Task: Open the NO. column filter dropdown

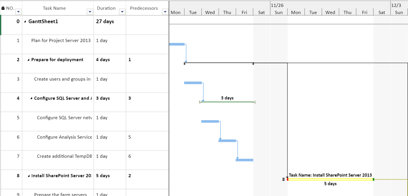Action: 18,12
